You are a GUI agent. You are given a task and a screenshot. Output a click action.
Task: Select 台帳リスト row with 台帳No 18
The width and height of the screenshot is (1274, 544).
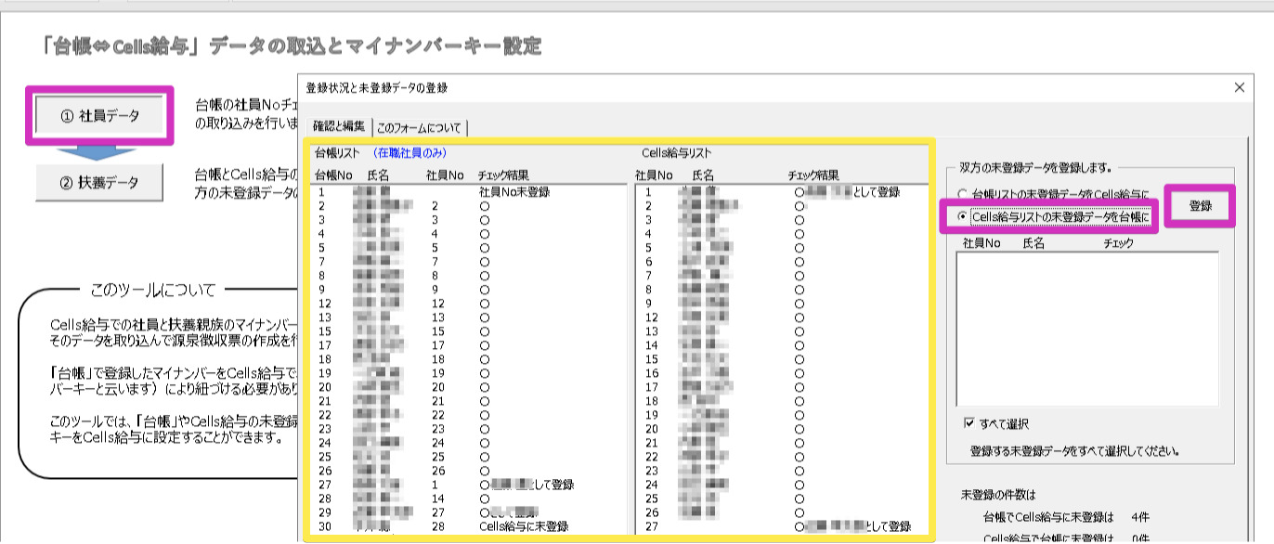tap(470, 359)
